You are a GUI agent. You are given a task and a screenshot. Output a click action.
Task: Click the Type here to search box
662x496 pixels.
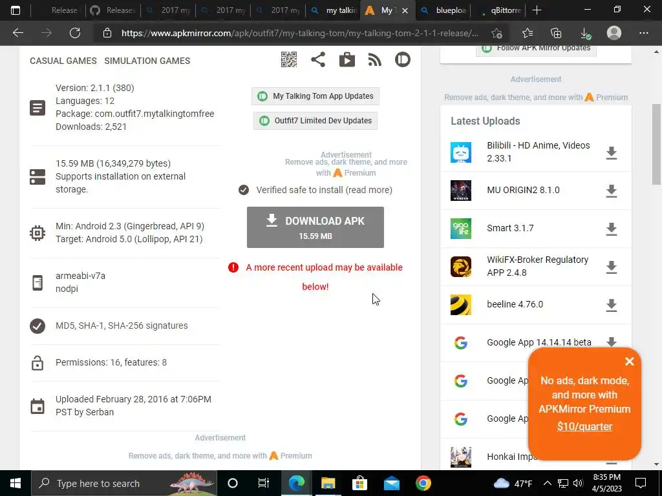click(123, 483)
